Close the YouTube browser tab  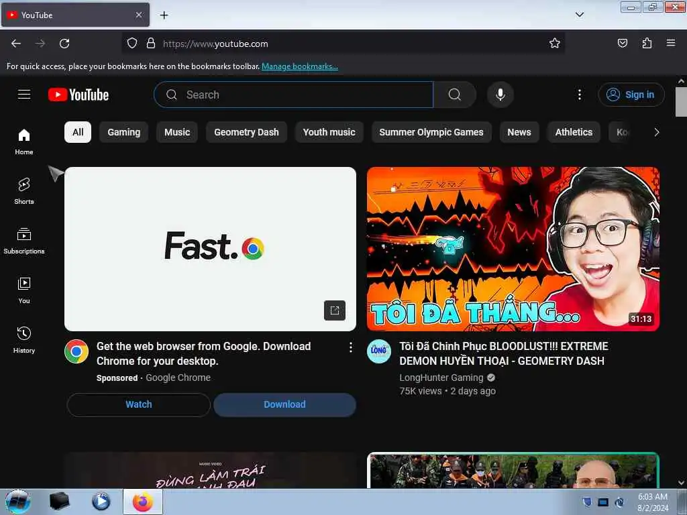click(x=139, y=15)
